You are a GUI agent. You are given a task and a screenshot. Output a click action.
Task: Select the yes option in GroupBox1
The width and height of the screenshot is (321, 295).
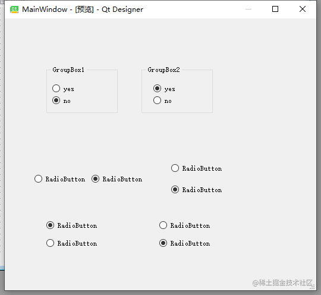tap(63, 89)
